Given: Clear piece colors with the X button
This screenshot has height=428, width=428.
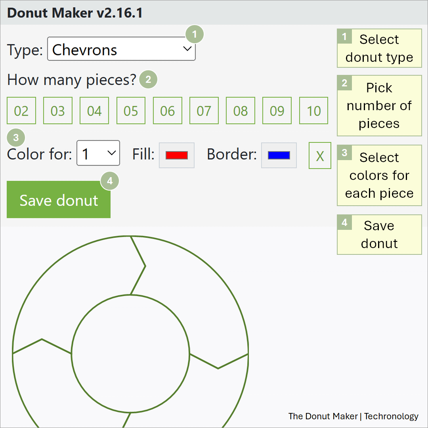Looking at the screenshot, I should pyautogui.click(x=320, y=155).
